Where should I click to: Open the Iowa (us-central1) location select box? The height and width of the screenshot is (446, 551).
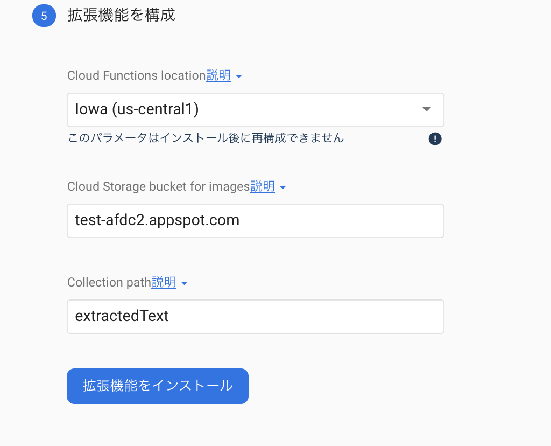click(256, 110)
